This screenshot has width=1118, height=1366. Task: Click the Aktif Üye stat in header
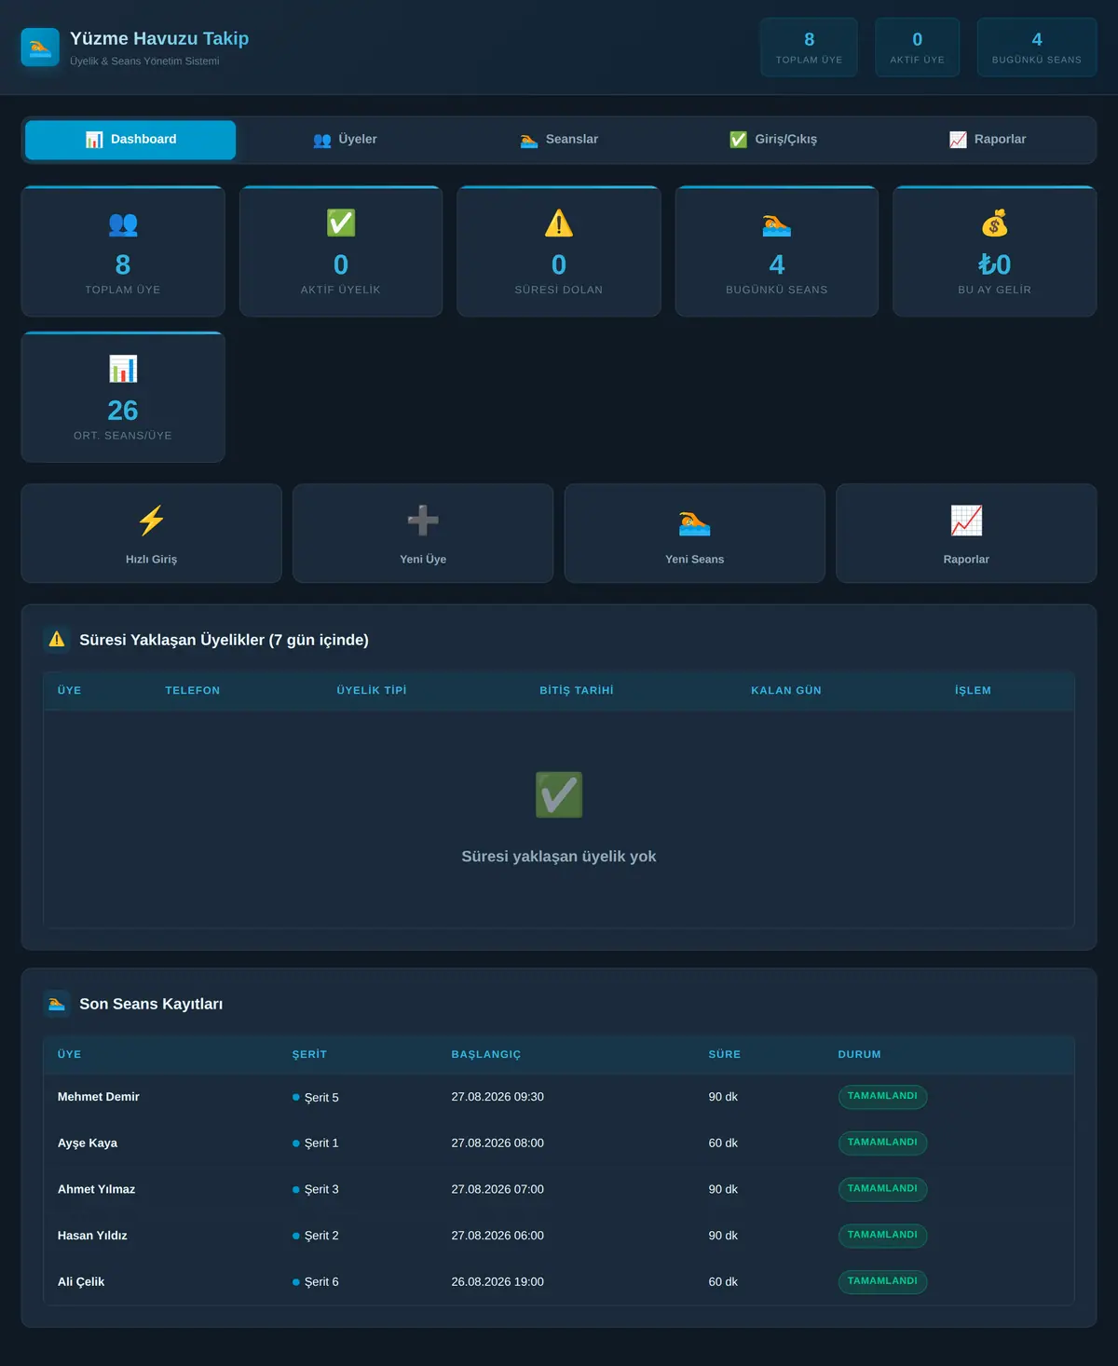point(917,47)
